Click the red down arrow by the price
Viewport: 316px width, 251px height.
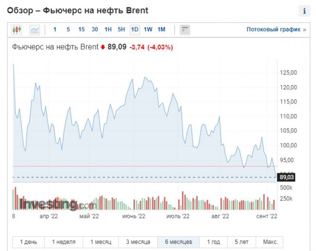tap(102, 47)
